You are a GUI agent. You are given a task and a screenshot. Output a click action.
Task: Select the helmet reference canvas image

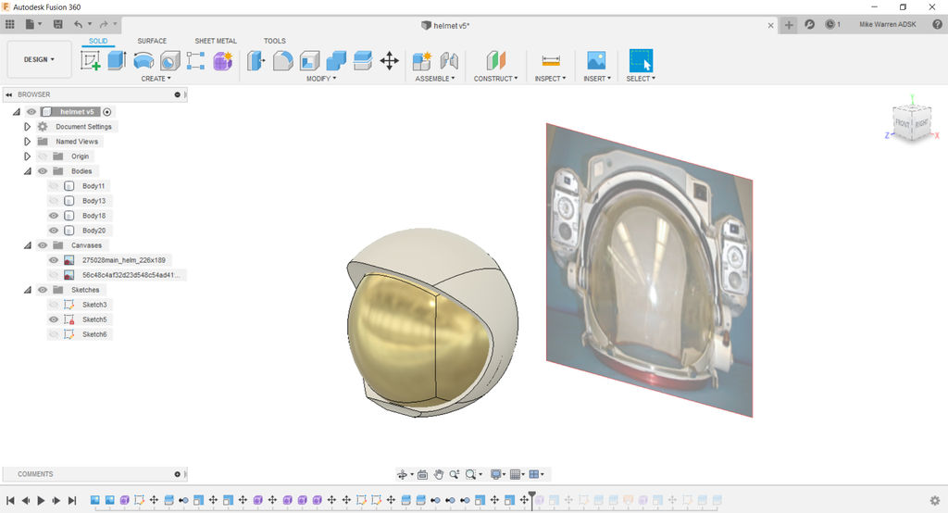point(649,270)
